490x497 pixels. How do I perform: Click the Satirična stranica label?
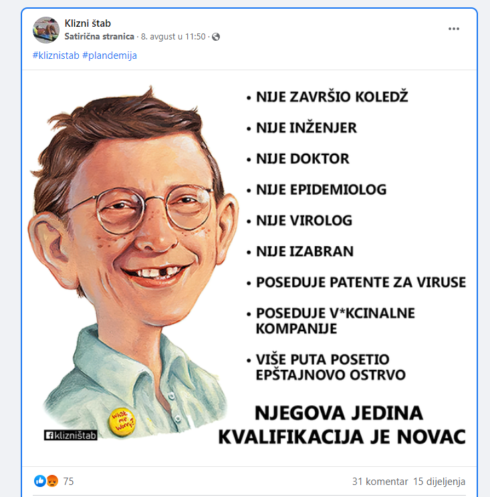click(99, 37)
